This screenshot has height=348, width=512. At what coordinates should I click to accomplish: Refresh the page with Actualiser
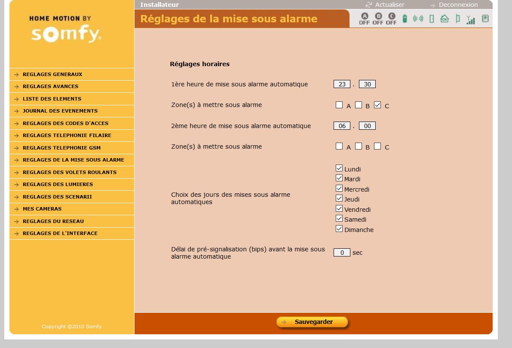(x=389, y=5)
